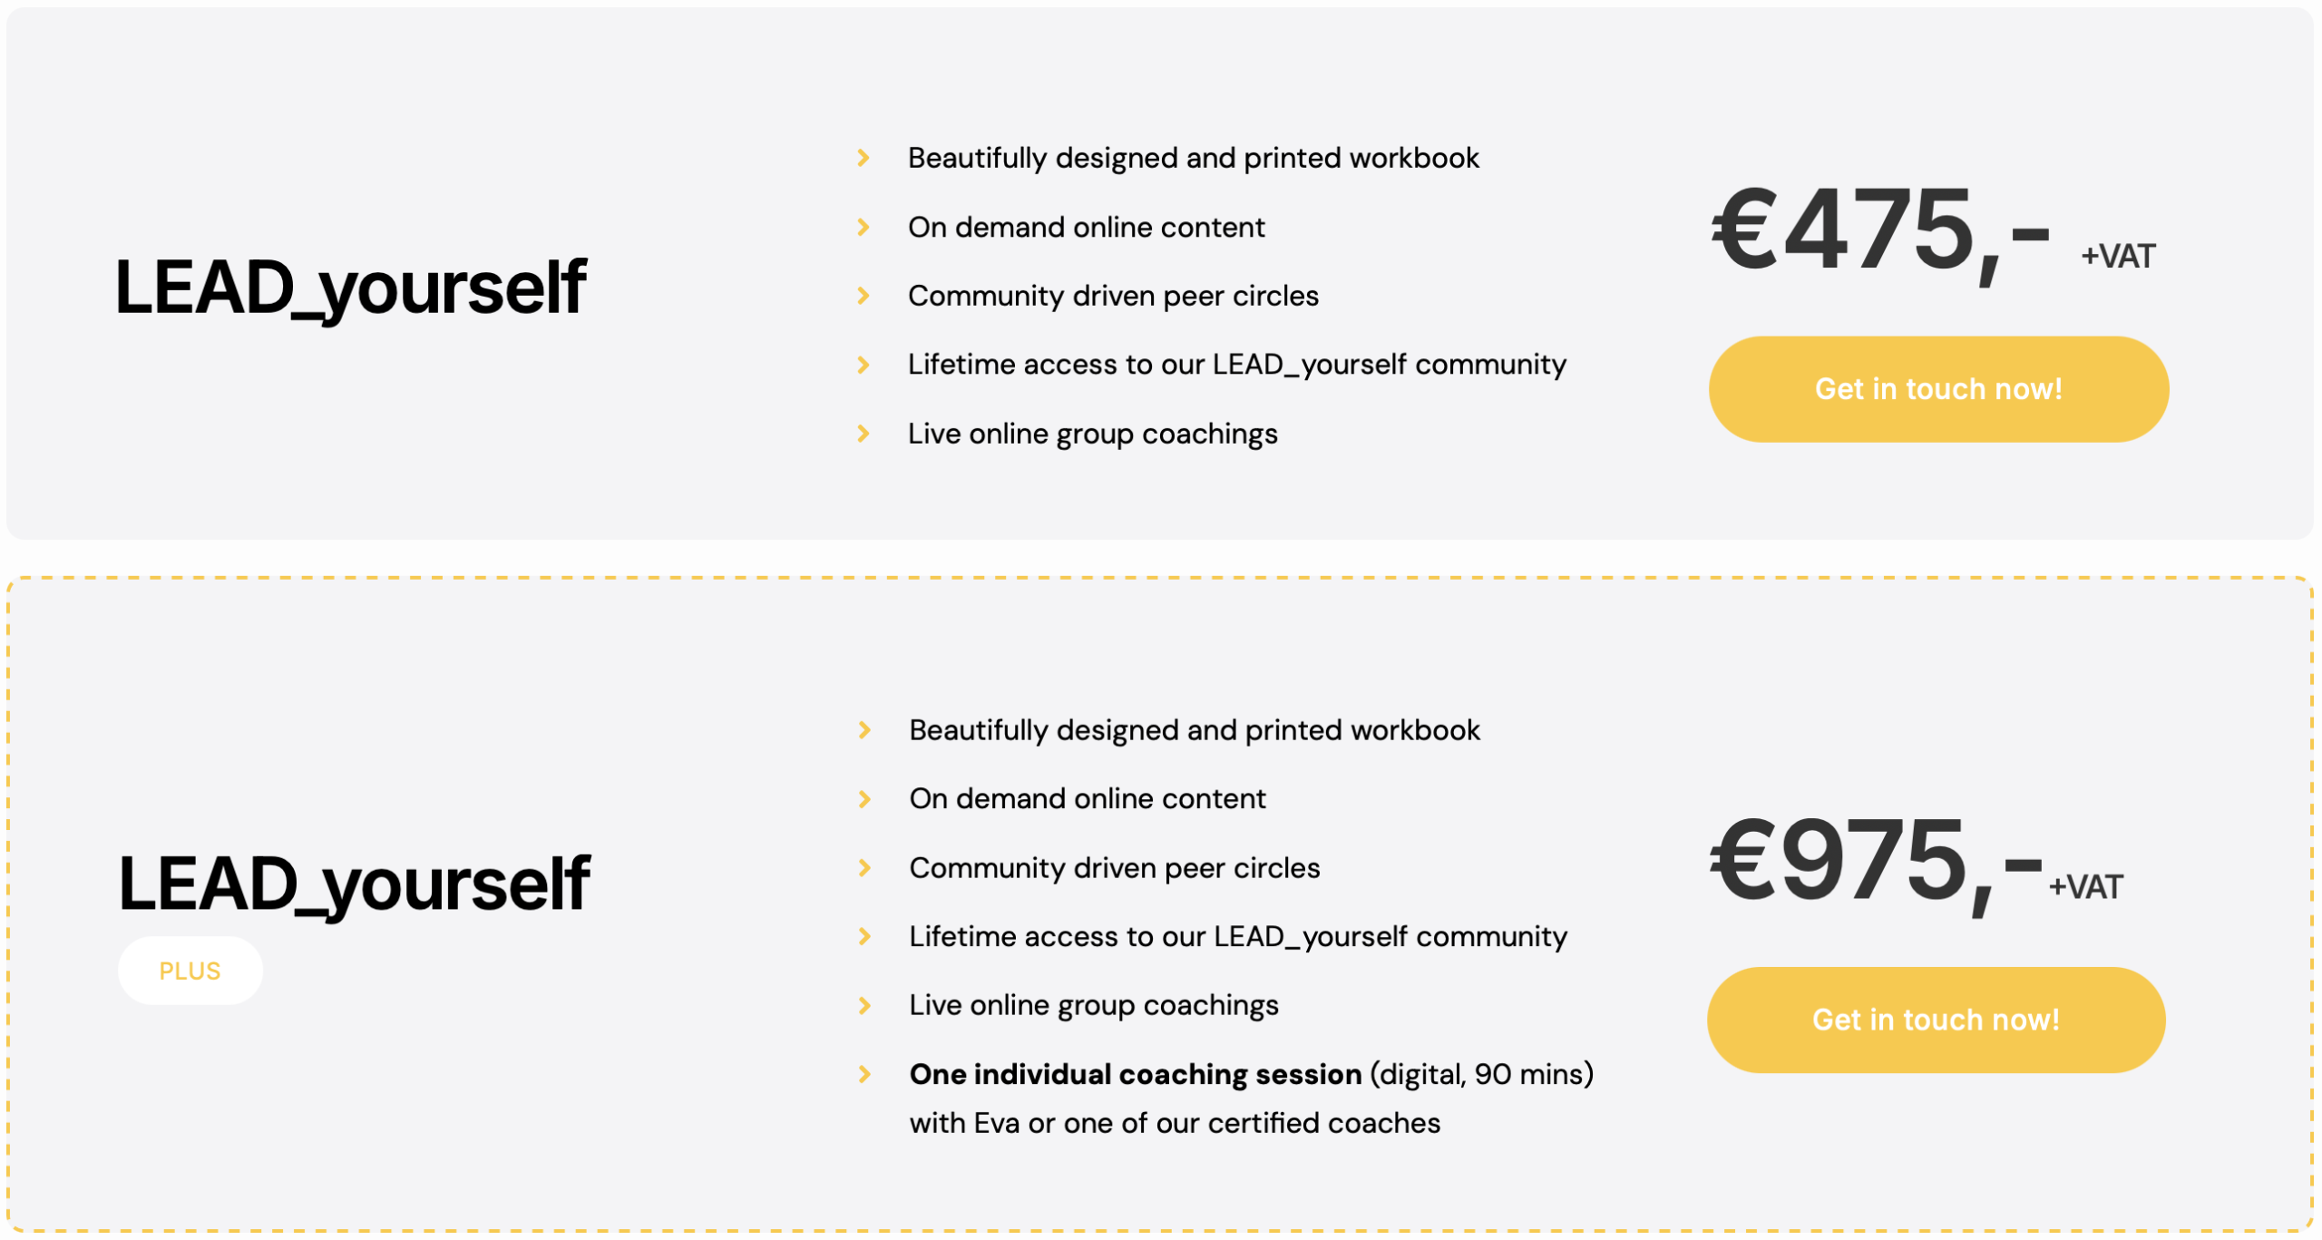Click chevron beside first 'Lifetime access' item
Screen dimensions: 2322x1240
coord(863,366)
